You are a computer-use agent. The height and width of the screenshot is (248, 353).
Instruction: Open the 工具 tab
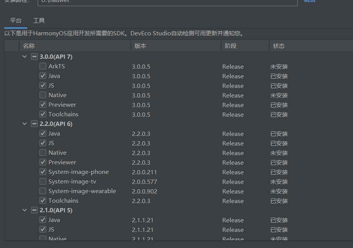[39, 21]
